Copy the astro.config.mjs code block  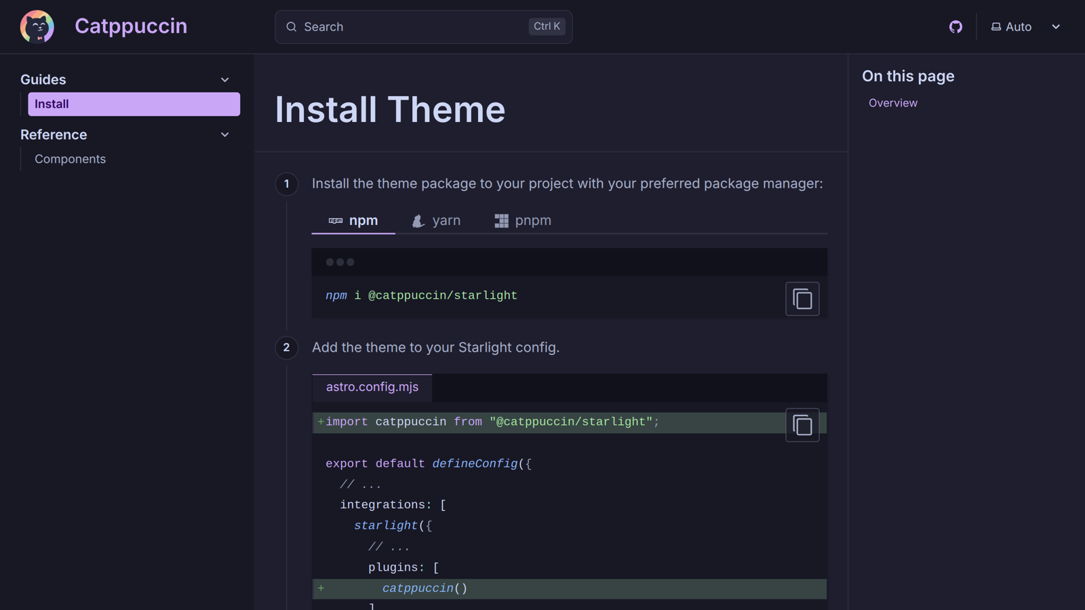point(802,425)
